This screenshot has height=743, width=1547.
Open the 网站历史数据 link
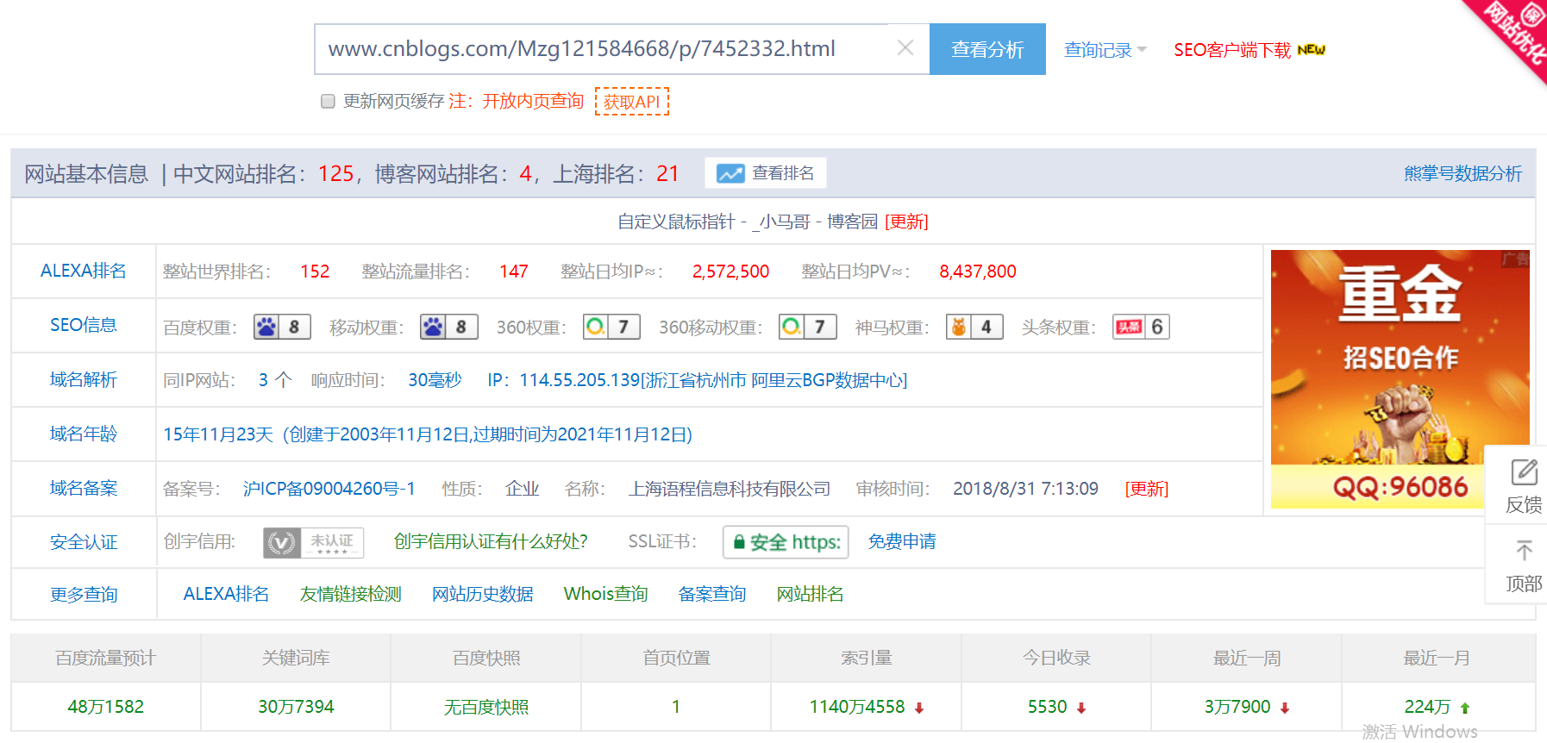tap(483, 594)
